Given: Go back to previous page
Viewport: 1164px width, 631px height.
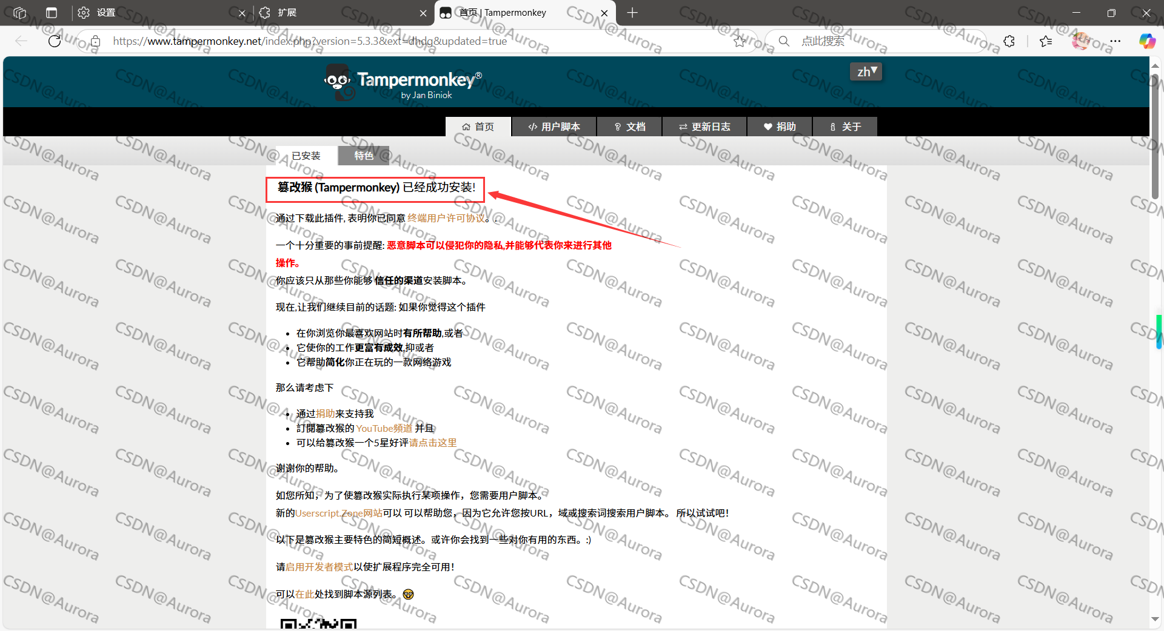Looking at the screenshot, I should pos(21,41).
